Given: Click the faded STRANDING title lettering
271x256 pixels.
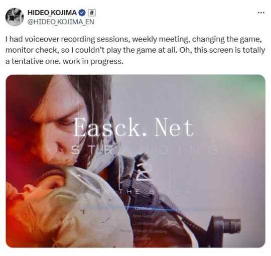Looking at the screenshot, I should [146, 150].
